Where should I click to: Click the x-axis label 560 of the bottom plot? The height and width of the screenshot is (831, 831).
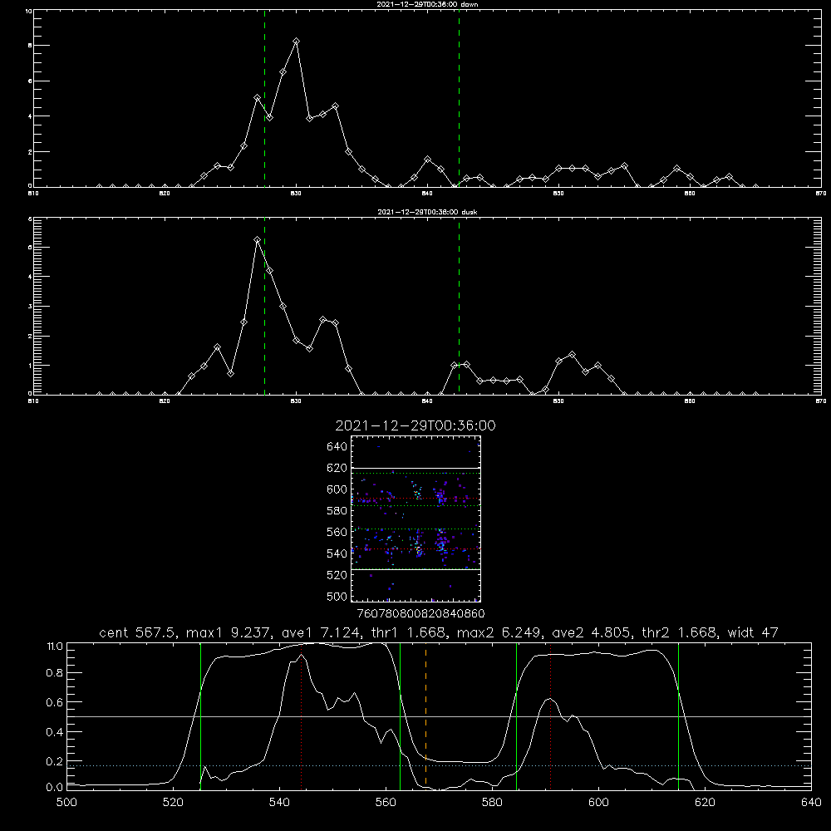coord(386,803)
